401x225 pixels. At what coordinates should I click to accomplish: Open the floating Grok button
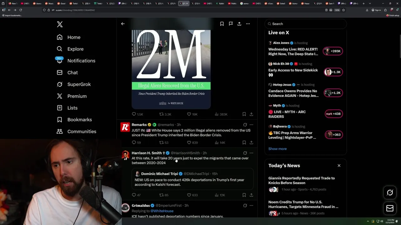click(390, 193)
